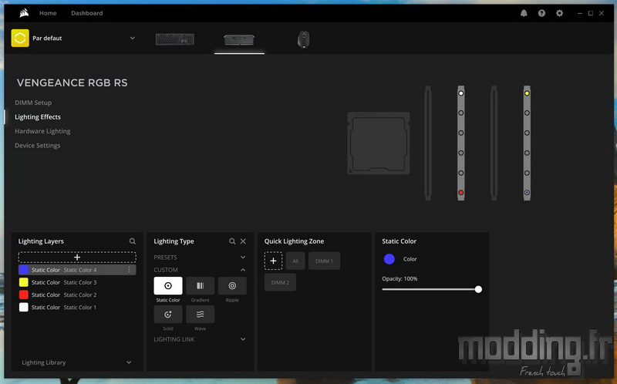
Task: Click the Opacity slider handle
Action: click(x=478, y=290)
